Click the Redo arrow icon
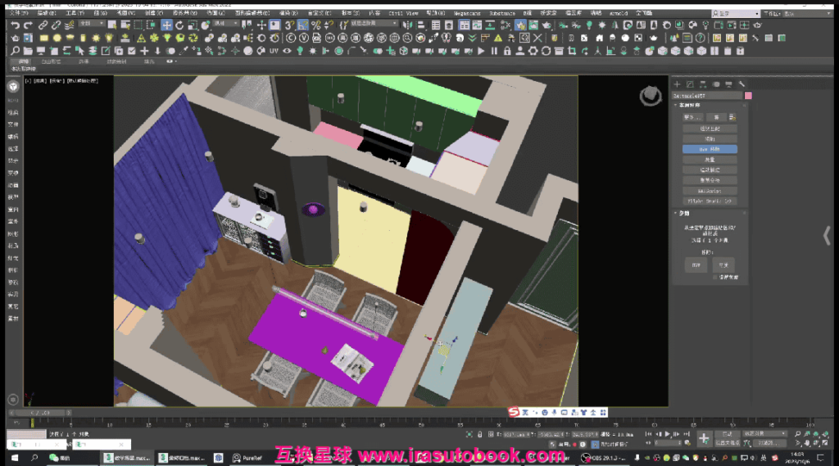The height and width of the screenshot is (466, 839). click(x=28, y=25)
